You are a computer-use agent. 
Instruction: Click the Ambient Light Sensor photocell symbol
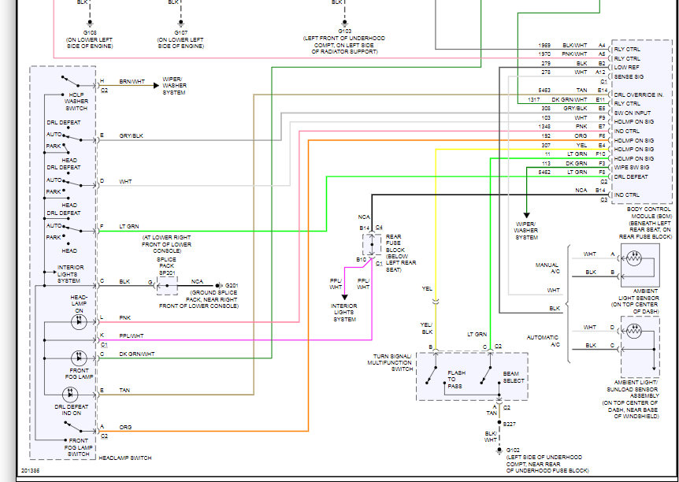coord(634,258)
